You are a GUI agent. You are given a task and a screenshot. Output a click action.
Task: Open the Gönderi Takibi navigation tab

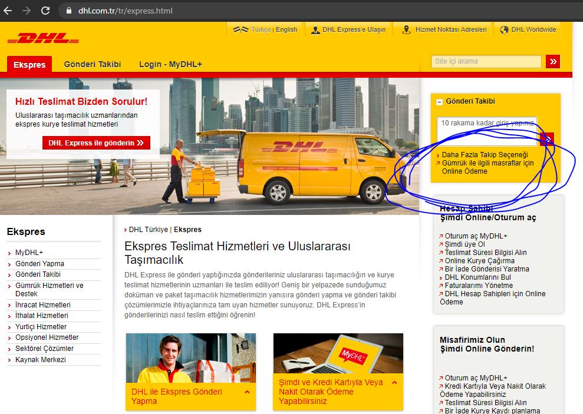(93, 64)
